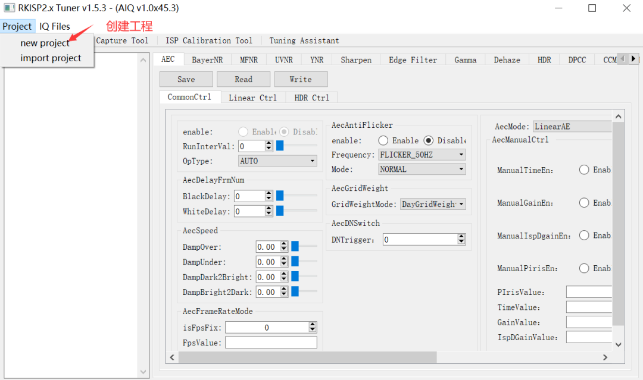
Task: Switch to ISP Calibration Tool tab
Action: click(209, 40)
